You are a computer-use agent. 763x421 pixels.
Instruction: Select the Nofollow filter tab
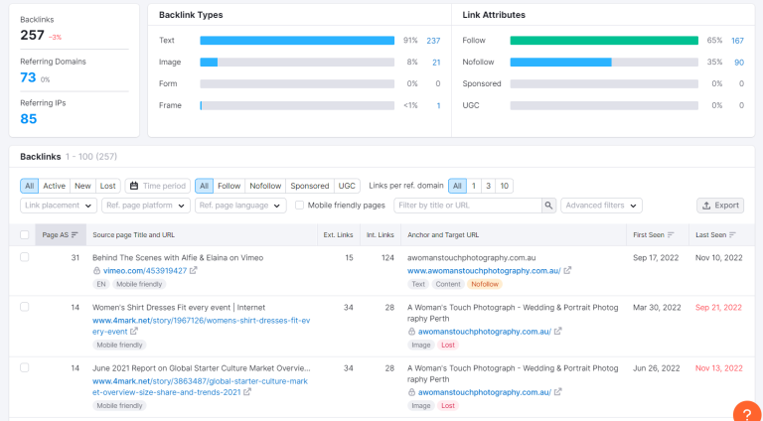click(265, 186)
